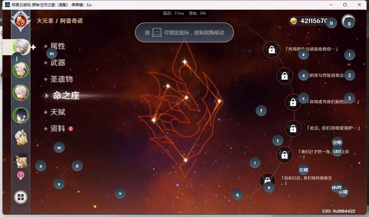Click the overlay key bubble labeled 2
The image size is (369, 217).
point(349,75)
